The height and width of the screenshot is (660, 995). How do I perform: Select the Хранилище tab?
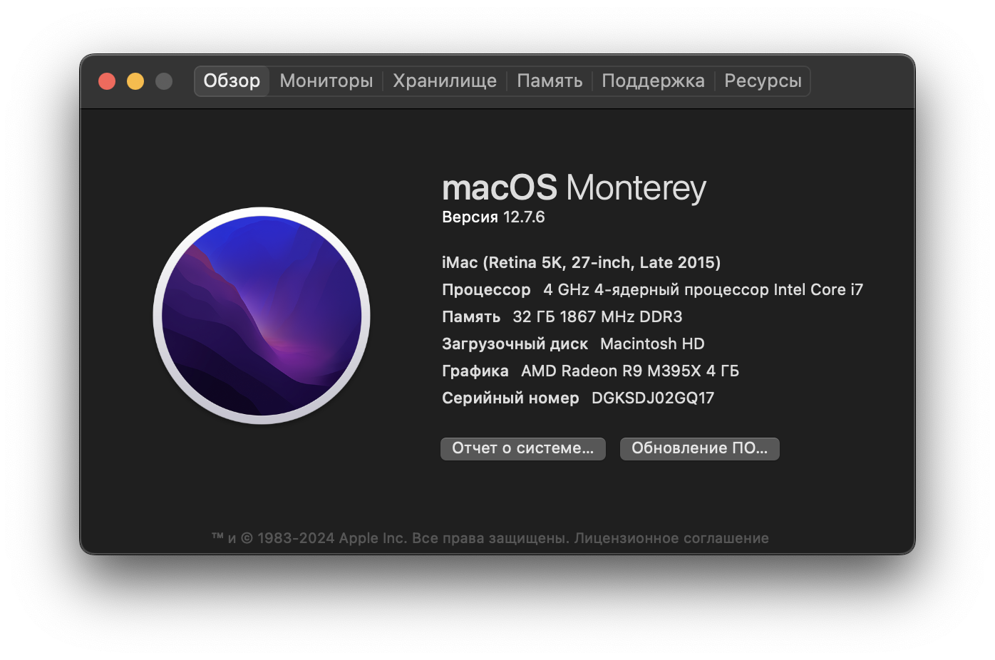[x=445, y=81]
